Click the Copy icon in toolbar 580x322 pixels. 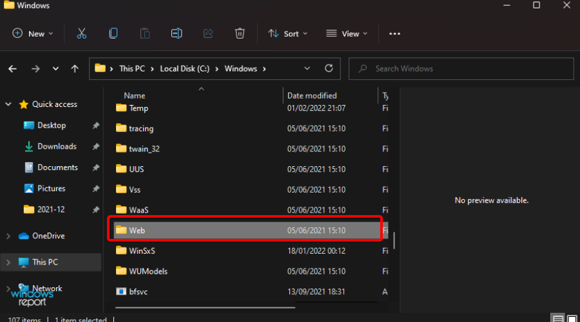pyautogui.click(x=113, y=33)
